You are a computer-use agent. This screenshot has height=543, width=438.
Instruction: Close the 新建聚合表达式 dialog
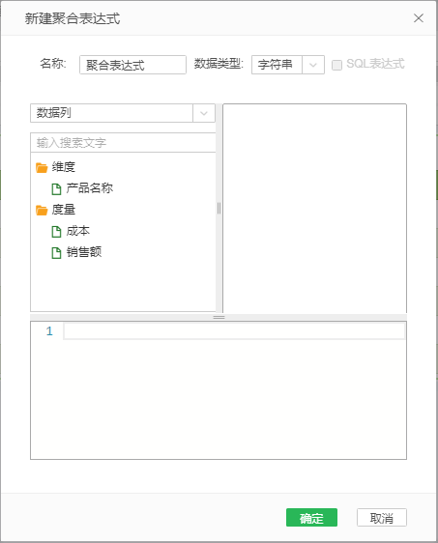coord(419,18)
